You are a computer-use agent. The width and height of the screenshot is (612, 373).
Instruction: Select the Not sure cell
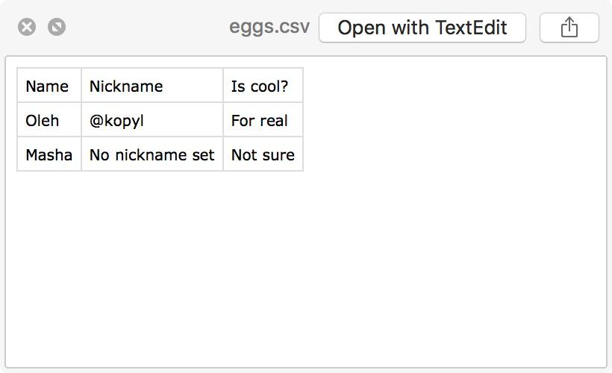(263, 154)
